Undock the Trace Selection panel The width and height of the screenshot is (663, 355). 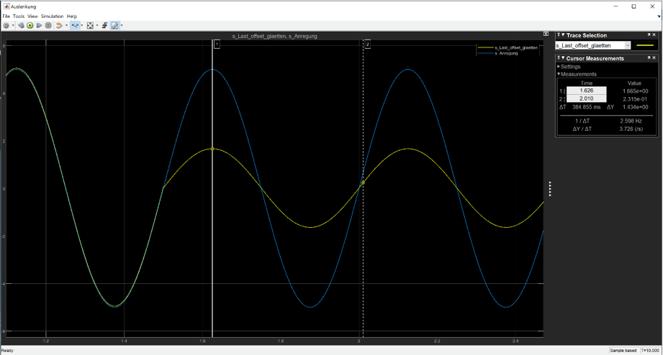click(x=649, y=35)
